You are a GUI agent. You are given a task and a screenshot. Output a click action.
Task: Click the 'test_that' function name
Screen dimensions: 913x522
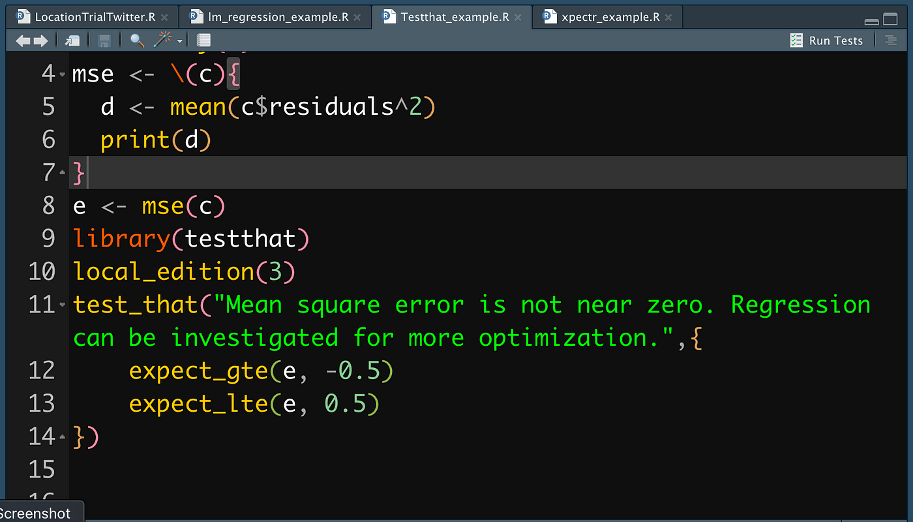(x=135, y=305)
